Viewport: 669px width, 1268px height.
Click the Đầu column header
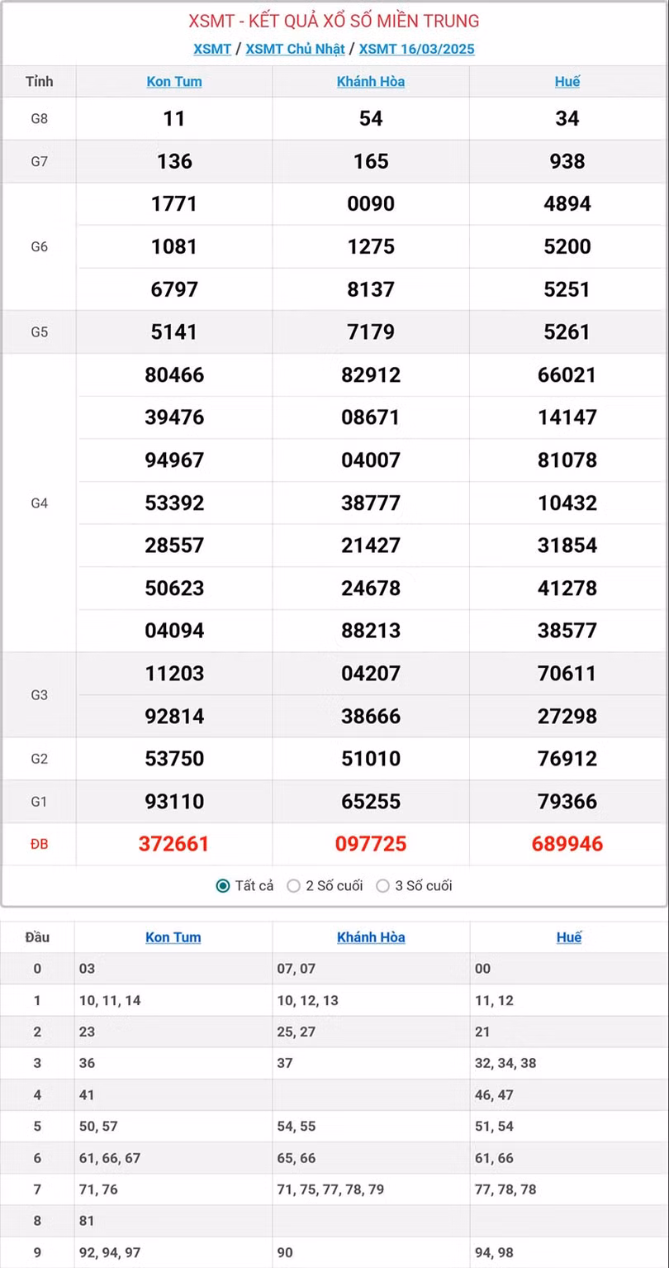pyautogui.click(x=37, y=937)
